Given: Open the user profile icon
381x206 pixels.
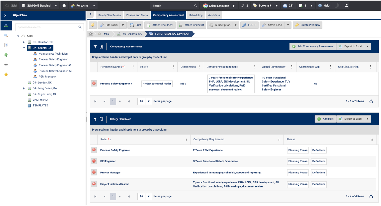Looking at the screenshot, I should point(346,5).
